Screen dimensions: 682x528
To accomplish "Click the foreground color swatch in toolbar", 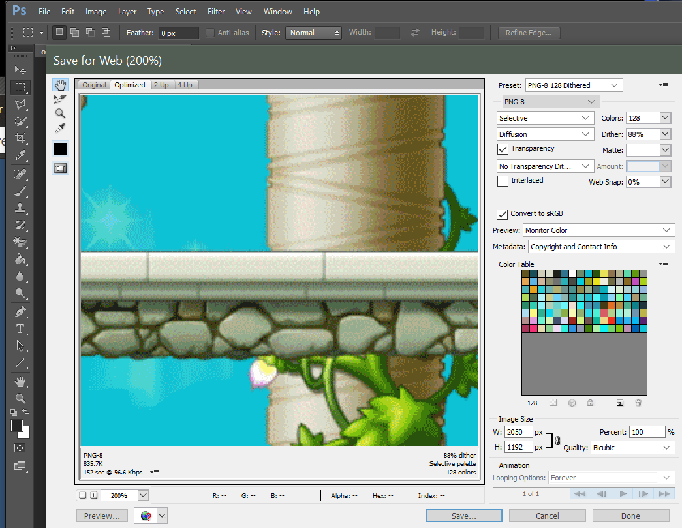I will [x=17, y=426].
